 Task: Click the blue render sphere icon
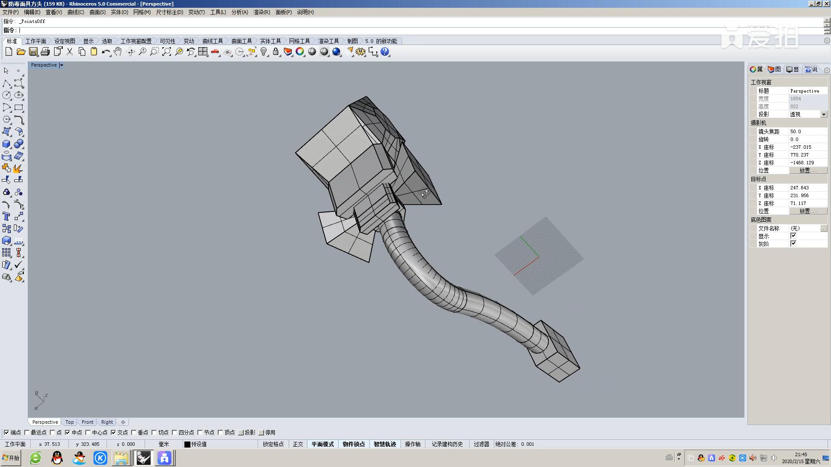pyautogui.click(x=336, y=52)
